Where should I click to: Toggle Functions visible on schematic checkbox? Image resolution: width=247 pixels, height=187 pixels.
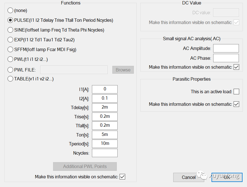pos(122,177)
